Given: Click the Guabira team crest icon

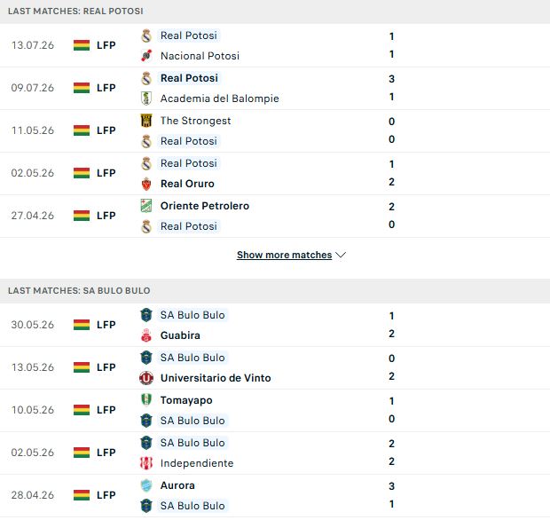Looking at the screenshot, I should (x=146, y=335).
